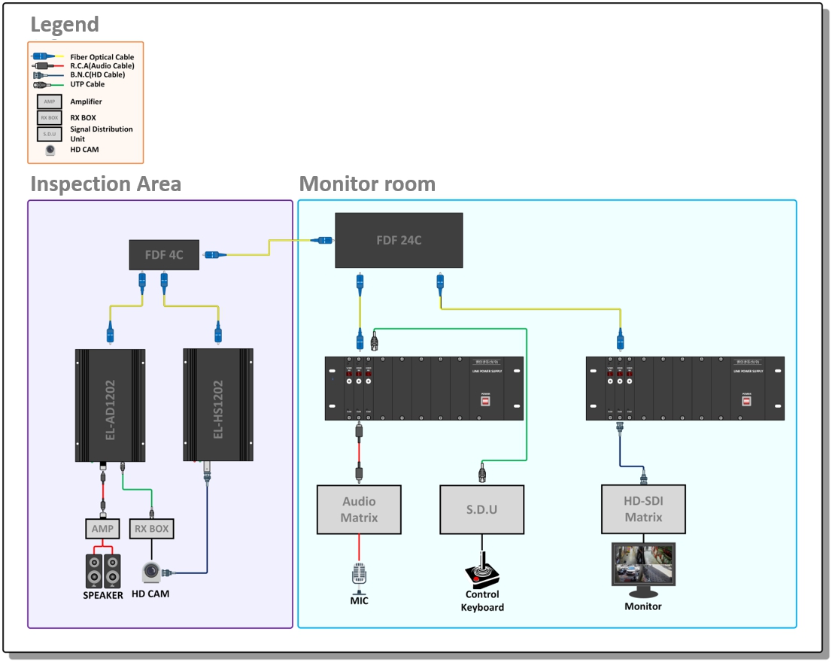The image size is (832, 662).
Task: Toggle the power switch on the right rack unit
Action: click(746, 401)
